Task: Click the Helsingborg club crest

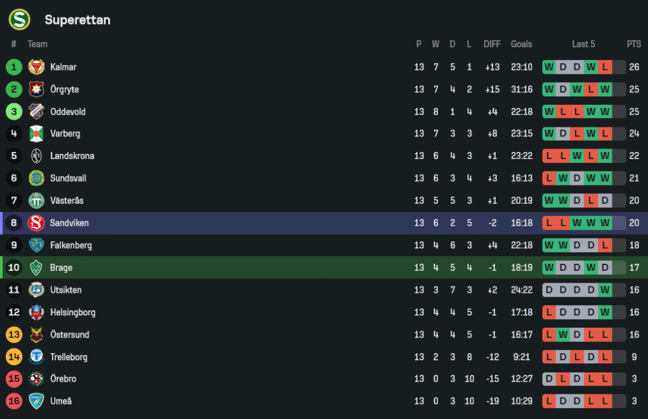Action: pos(36,312)
